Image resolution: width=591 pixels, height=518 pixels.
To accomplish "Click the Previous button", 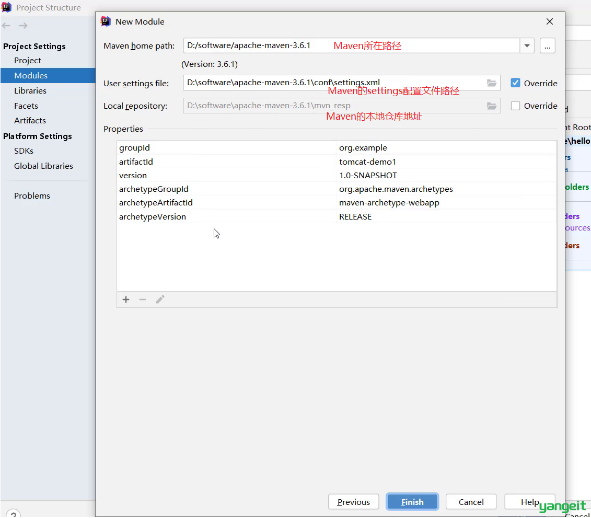I will pyautogui.click(x=354, y=502).
